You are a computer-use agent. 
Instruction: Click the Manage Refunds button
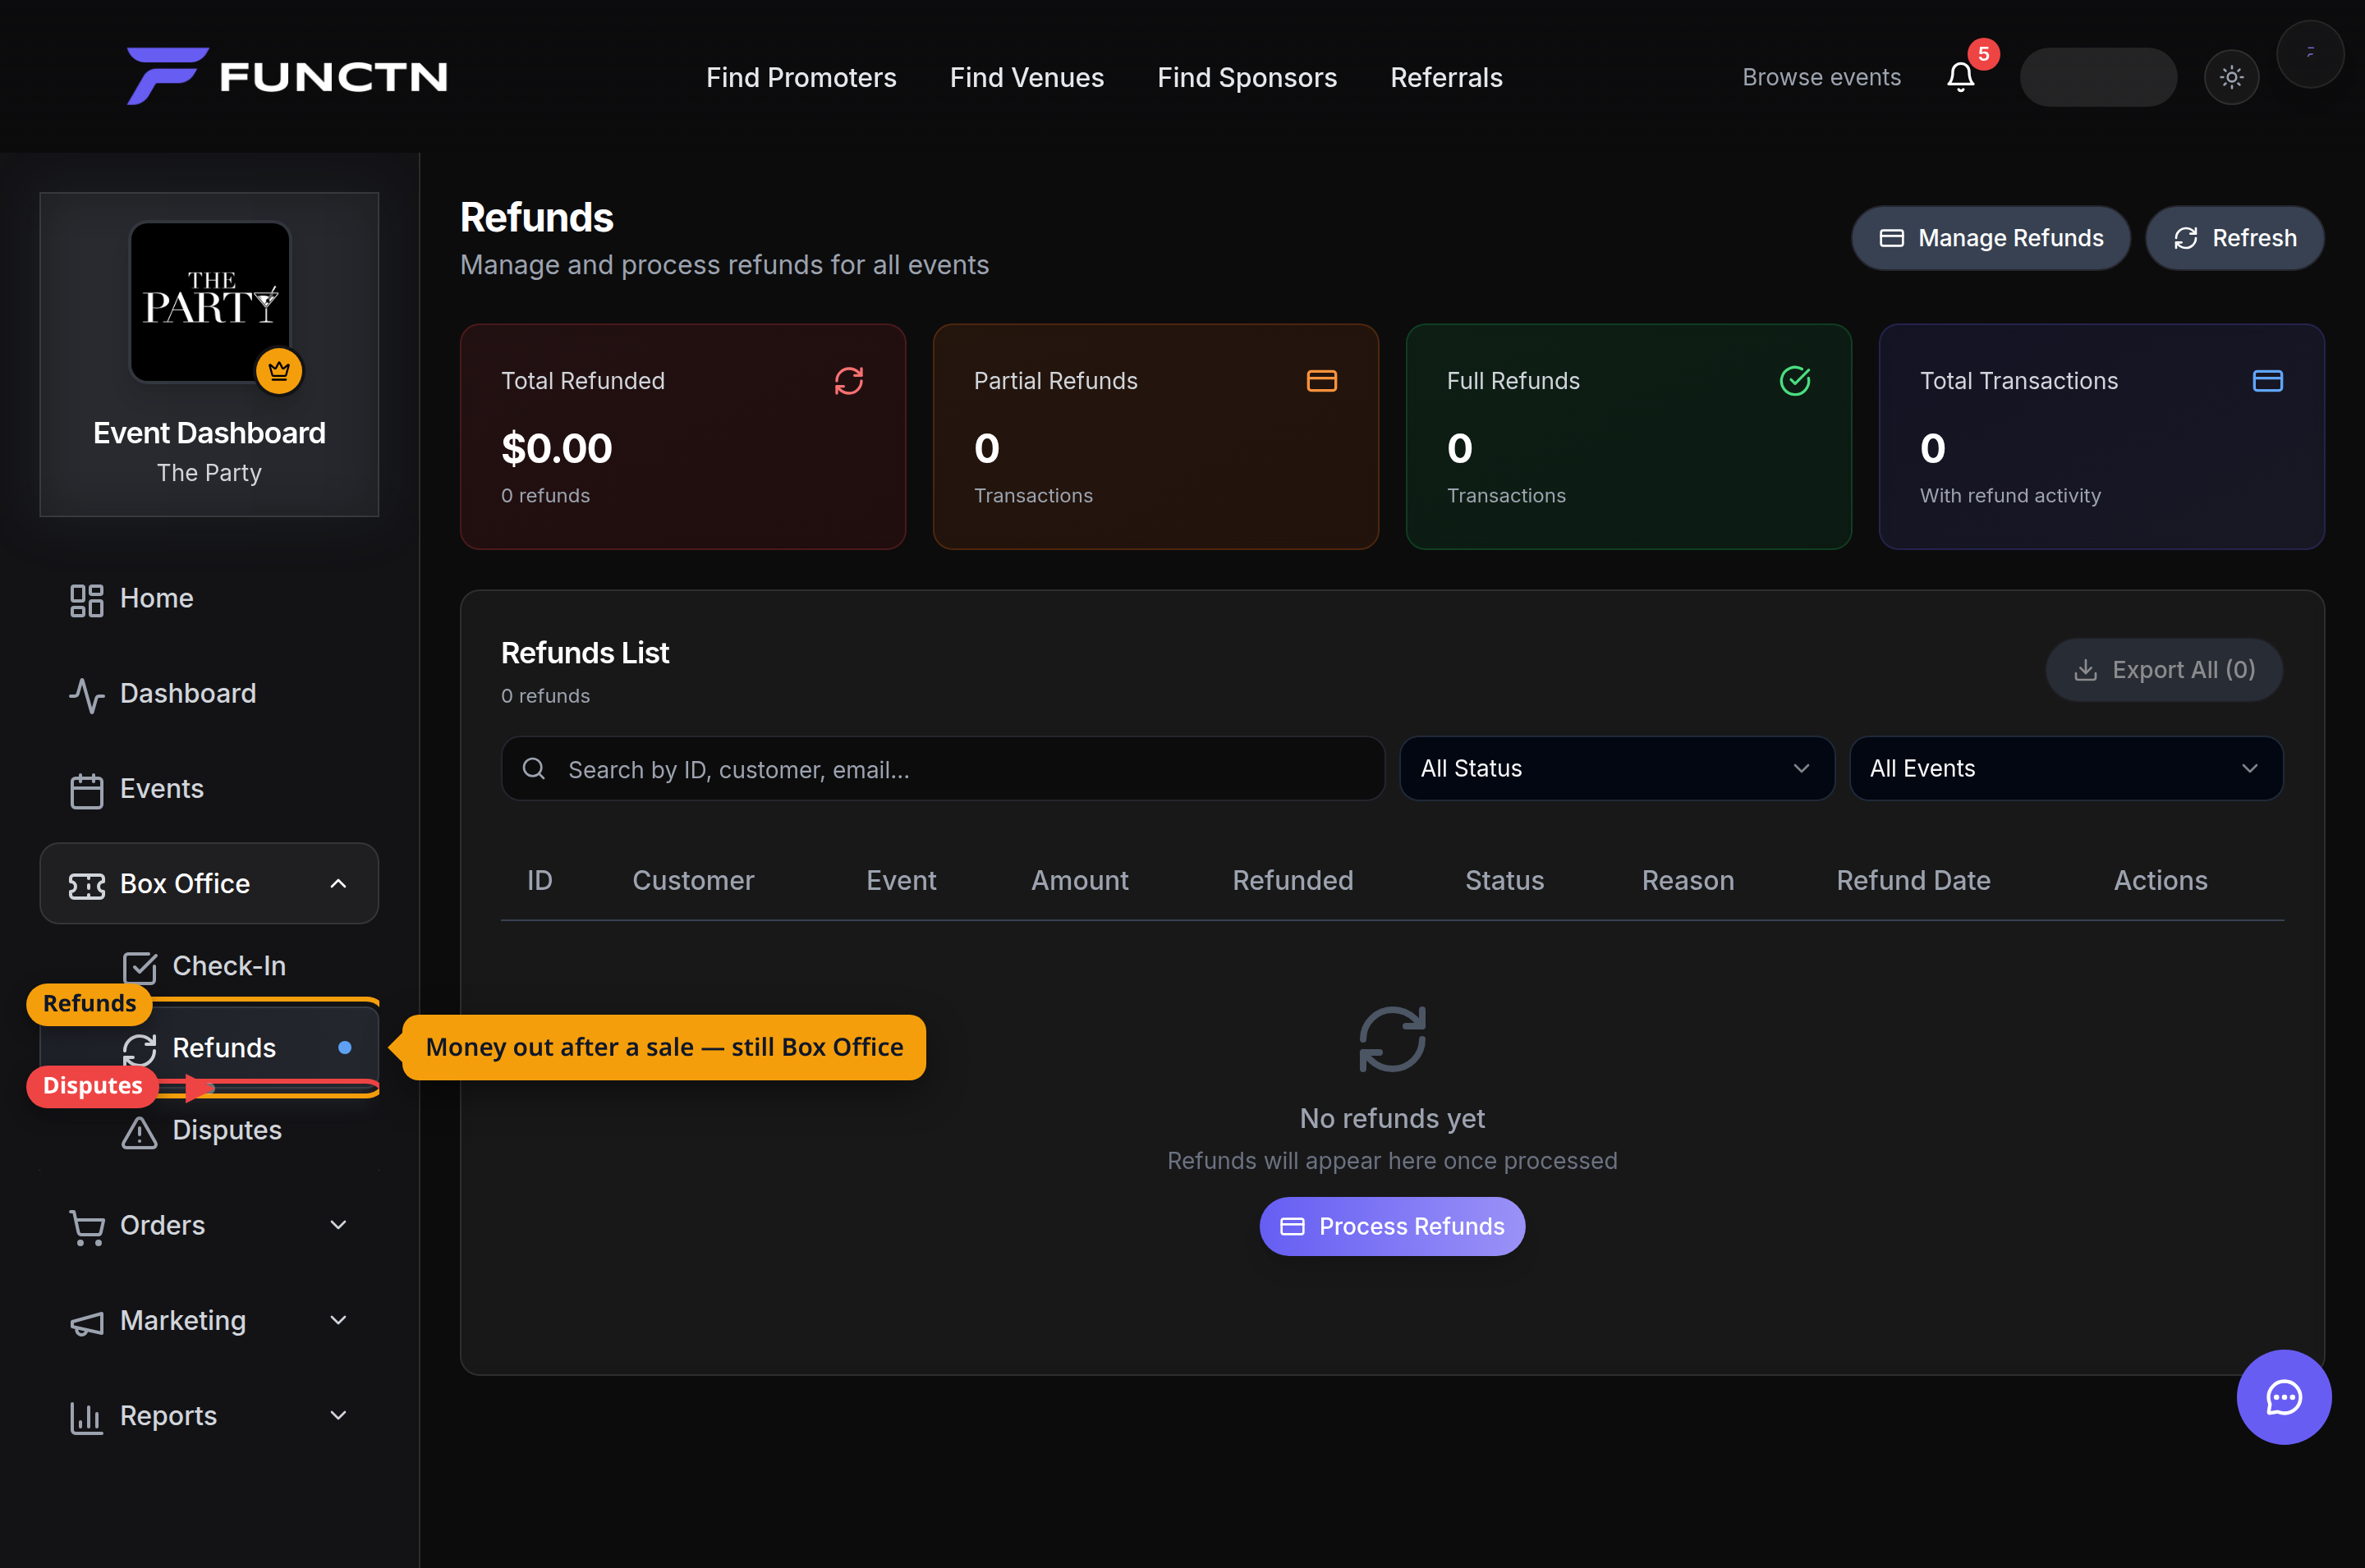[1991, 238]
